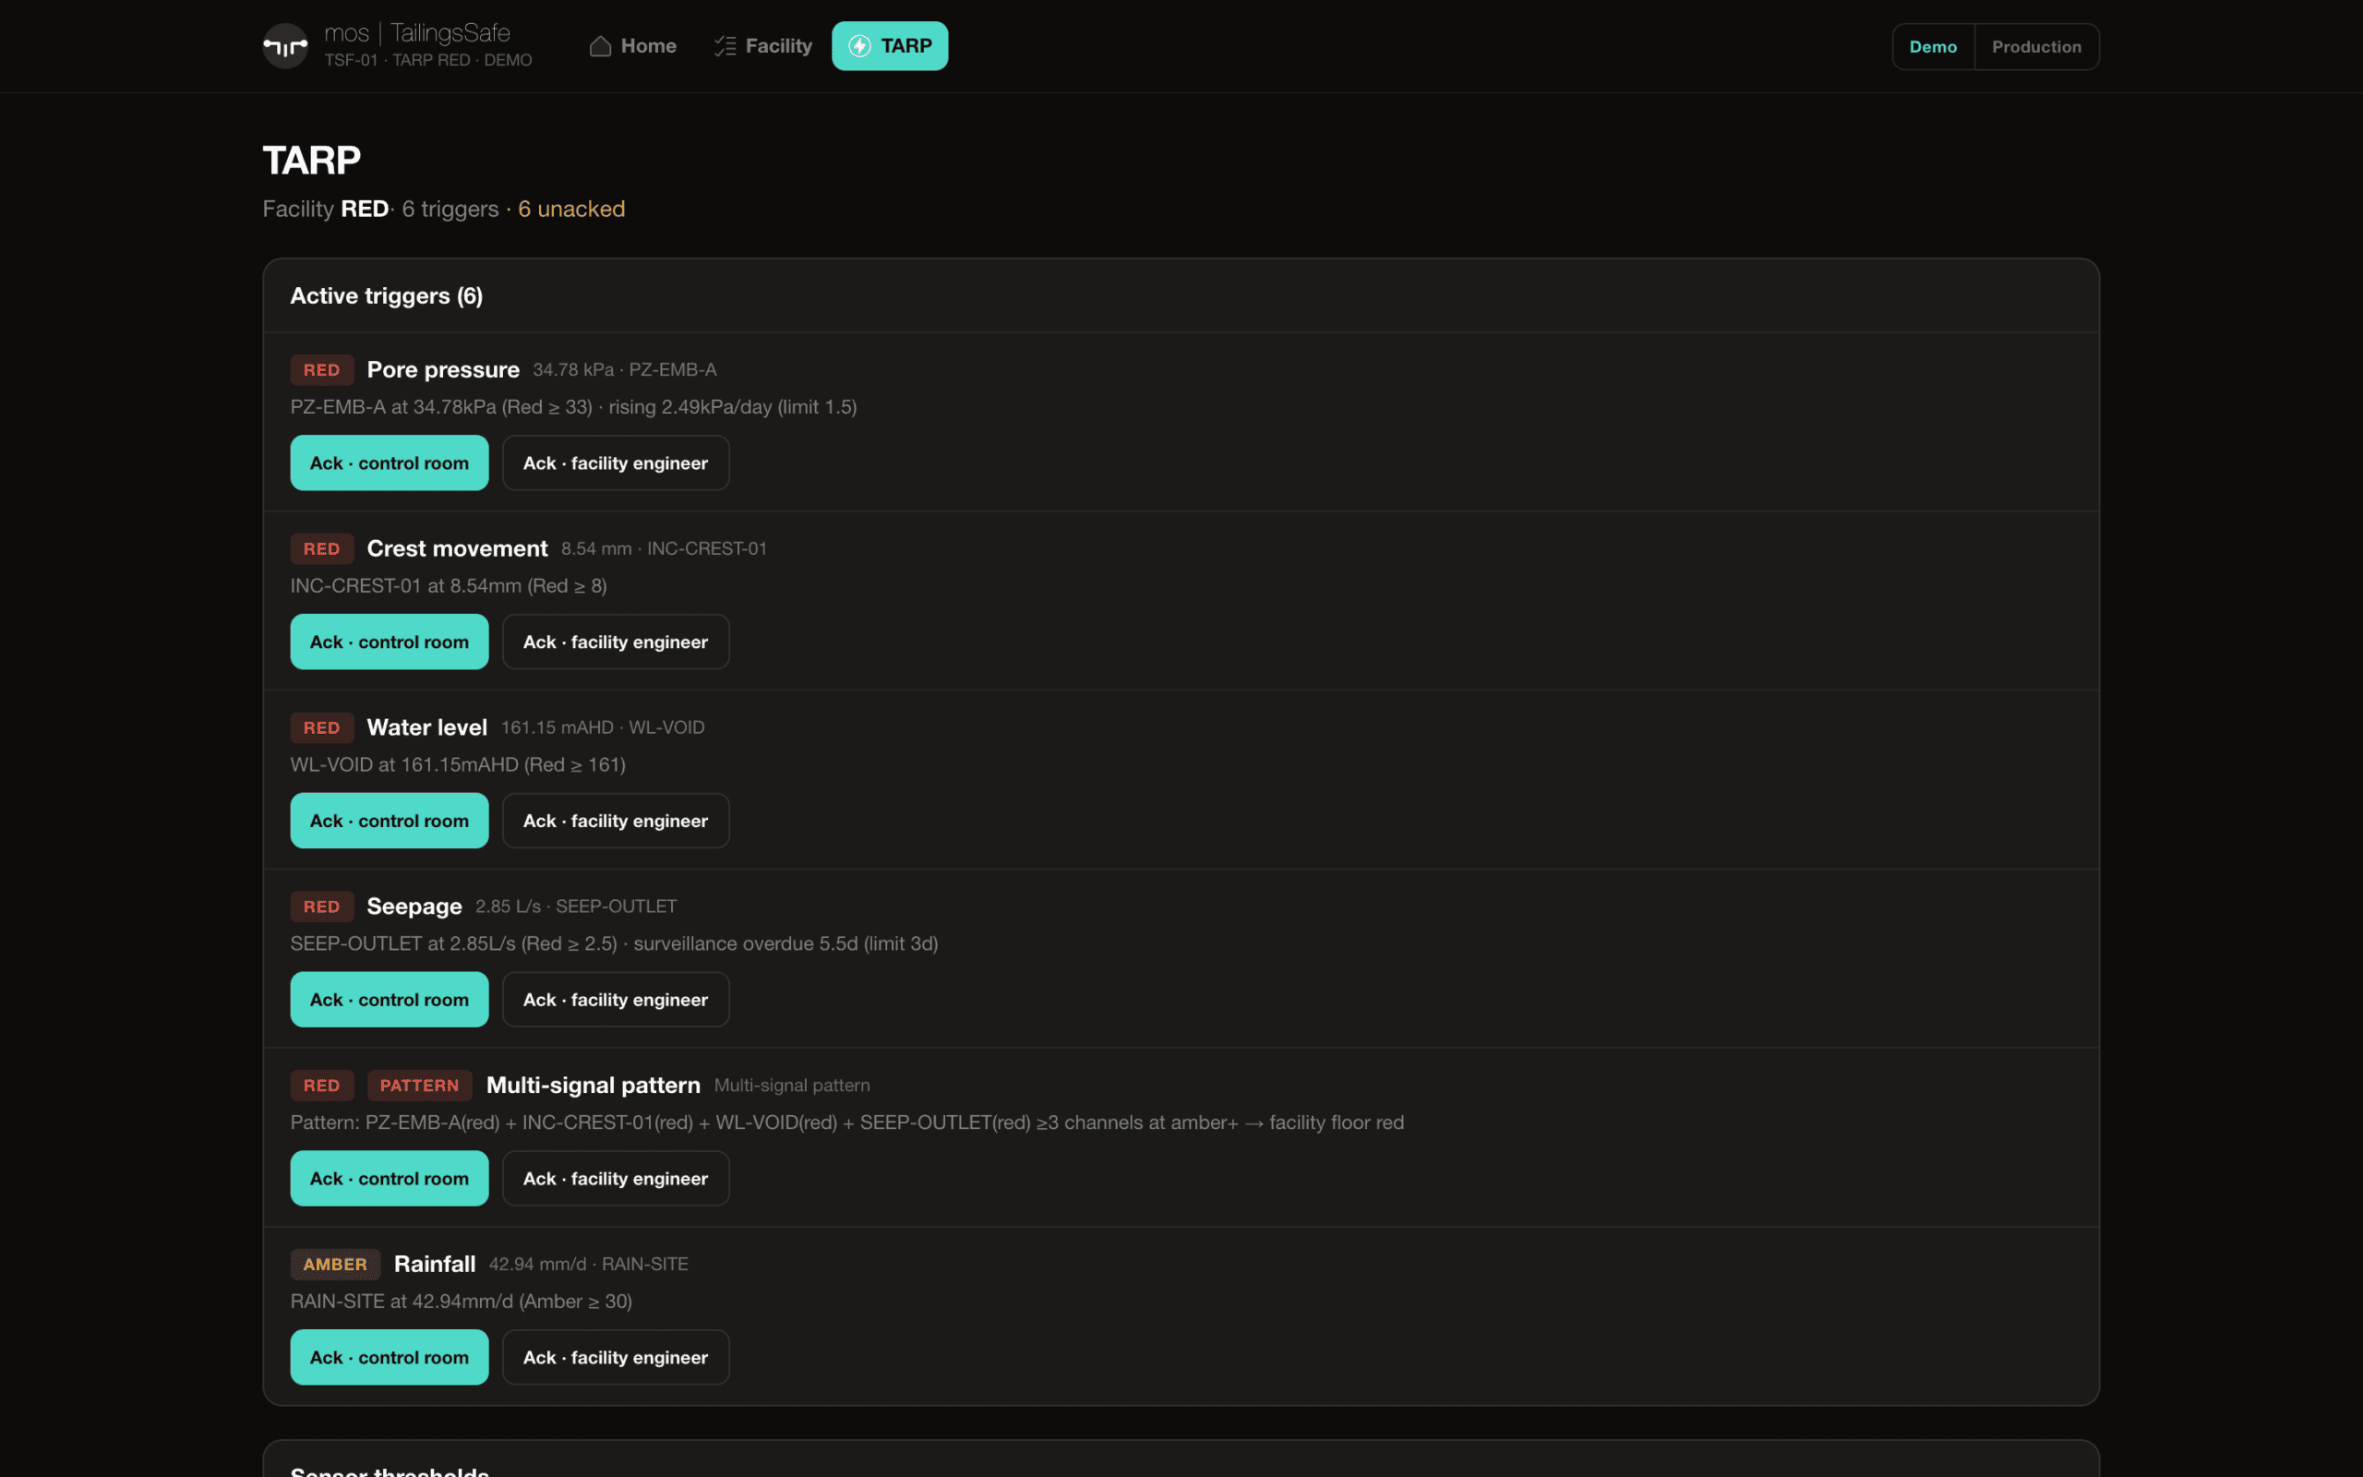
Task: Click the Multi-signal pattern trigger title
Action: click(593, 1086)
